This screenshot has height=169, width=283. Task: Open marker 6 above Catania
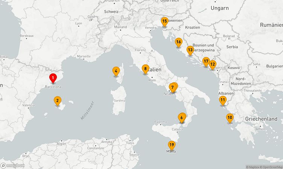[x=181, y=118]
